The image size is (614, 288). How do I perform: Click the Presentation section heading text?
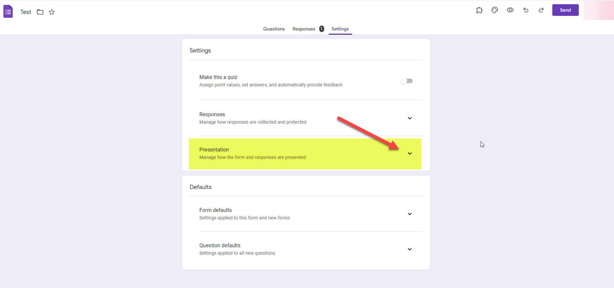point(214,150)
